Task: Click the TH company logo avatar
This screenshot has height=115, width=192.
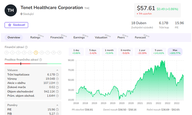Action: pos(11,11)
